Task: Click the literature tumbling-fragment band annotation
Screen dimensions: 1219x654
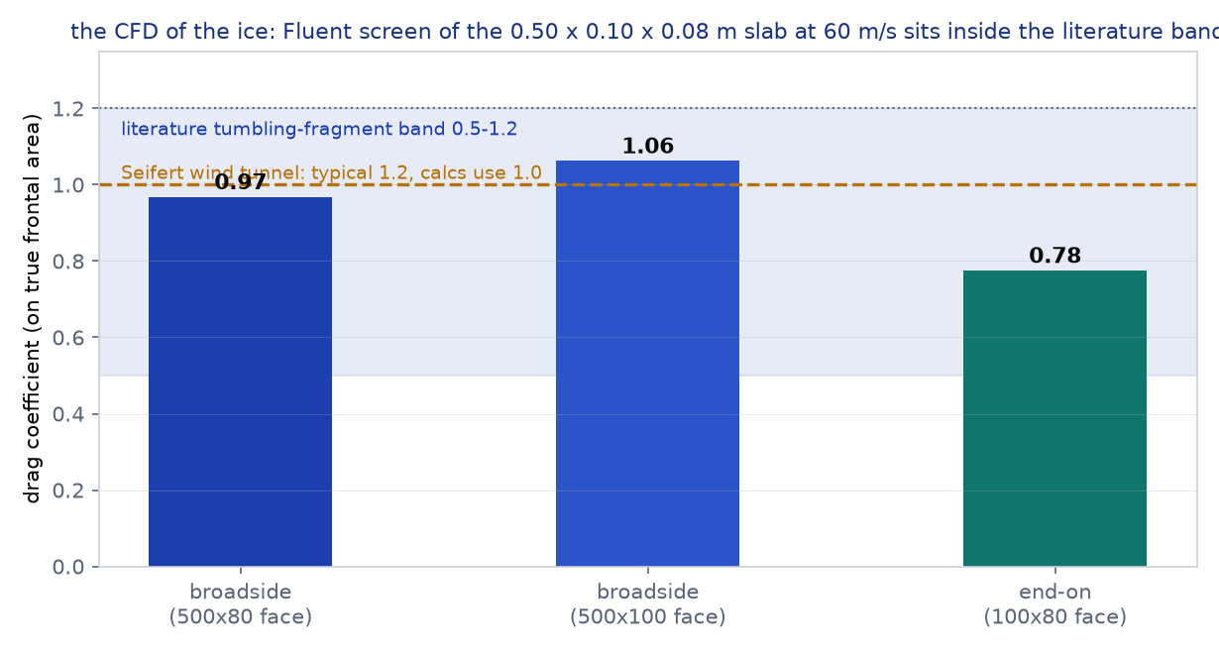Action: 319,129
